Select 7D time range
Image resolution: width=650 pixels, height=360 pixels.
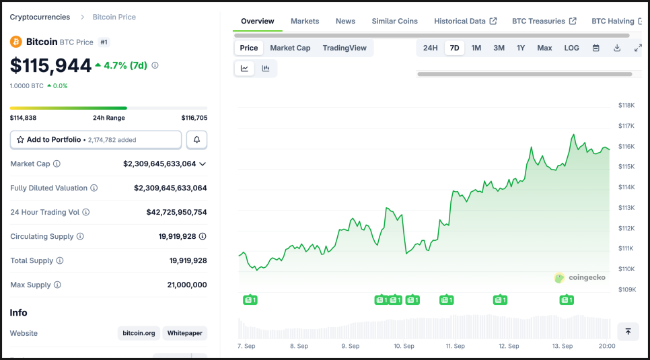pos(454,48)
